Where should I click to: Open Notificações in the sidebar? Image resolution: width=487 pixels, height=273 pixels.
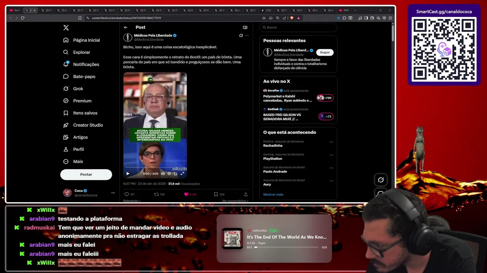pos(81,64)
